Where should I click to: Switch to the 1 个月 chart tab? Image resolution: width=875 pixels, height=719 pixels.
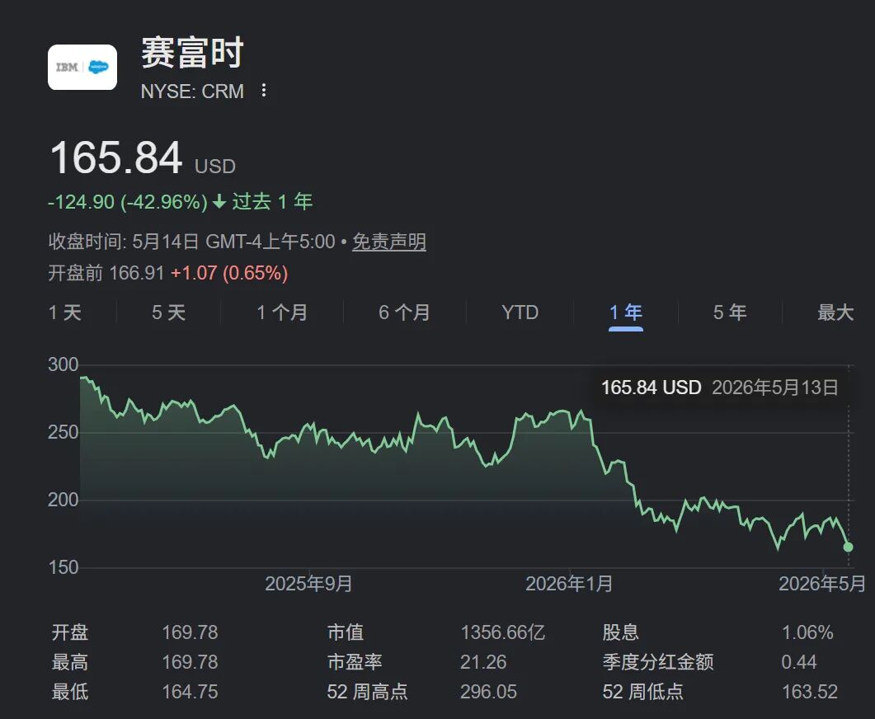pos(282,313)
